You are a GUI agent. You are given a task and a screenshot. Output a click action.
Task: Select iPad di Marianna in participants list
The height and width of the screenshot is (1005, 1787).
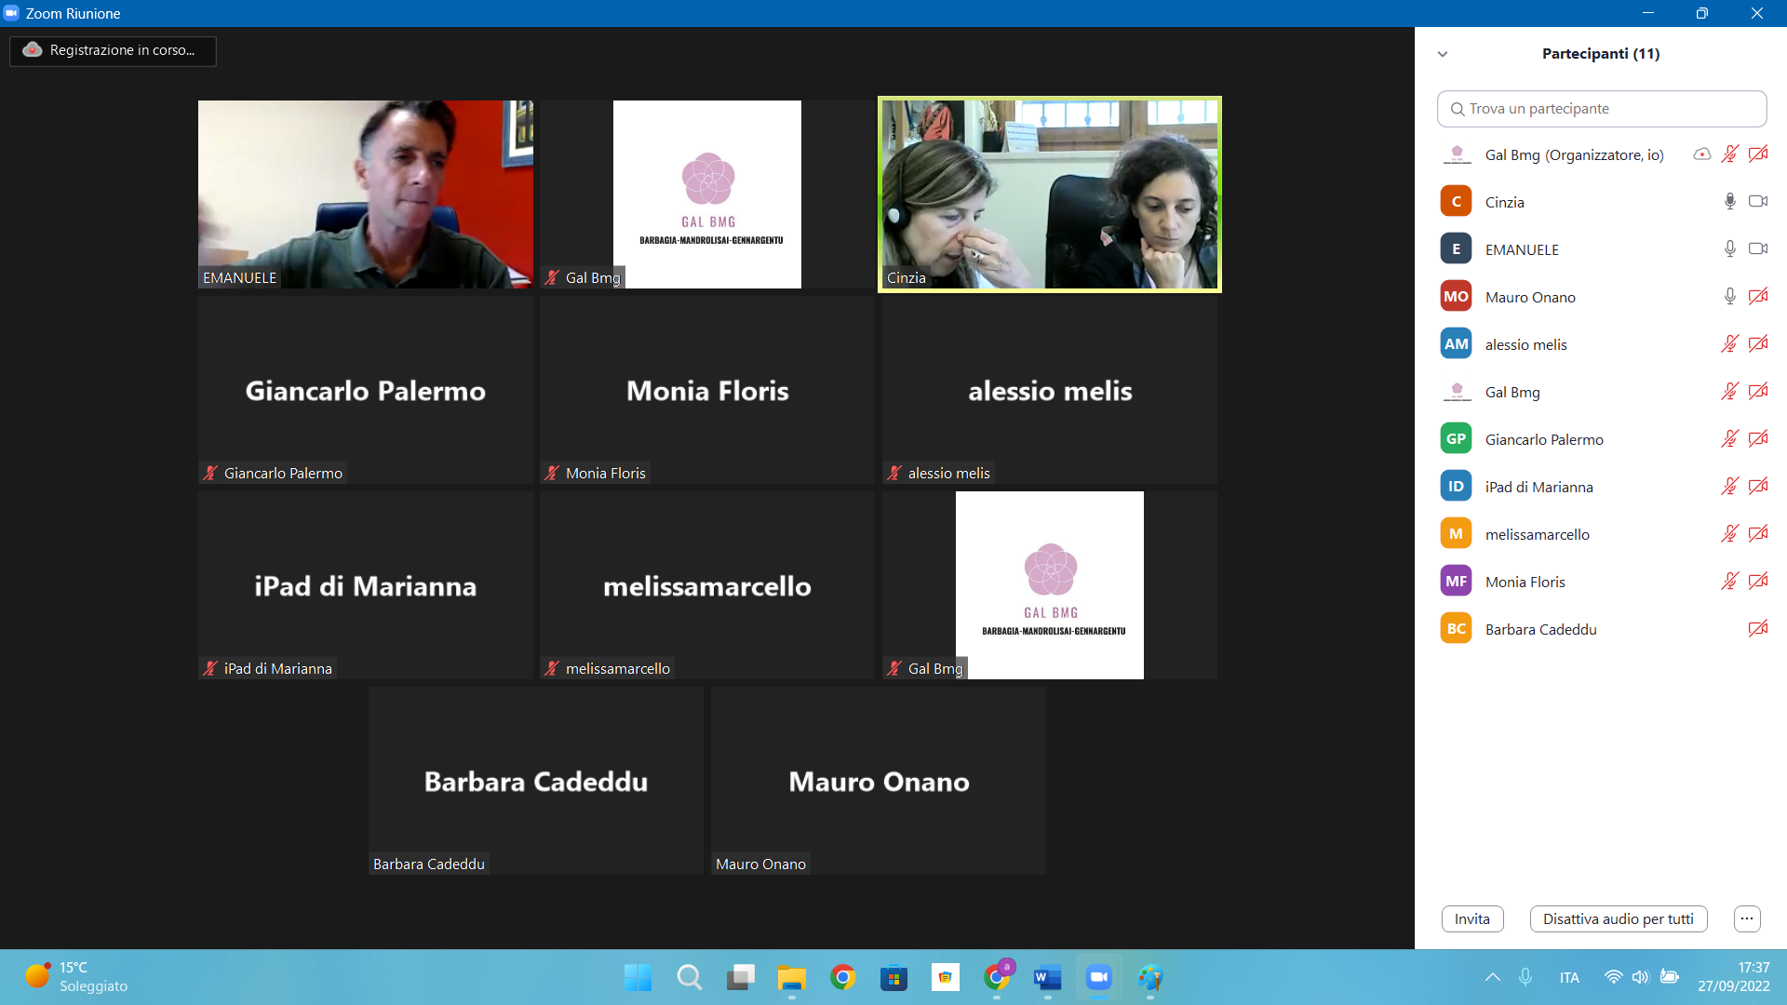point(1538,487)
